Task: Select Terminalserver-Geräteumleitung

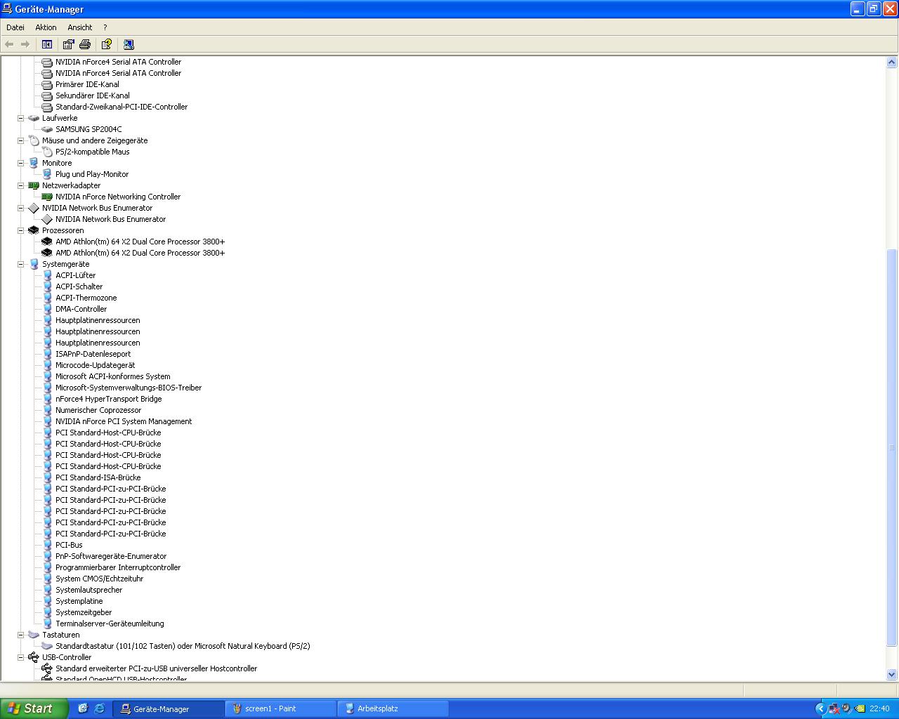Action: tap(110, 624)
